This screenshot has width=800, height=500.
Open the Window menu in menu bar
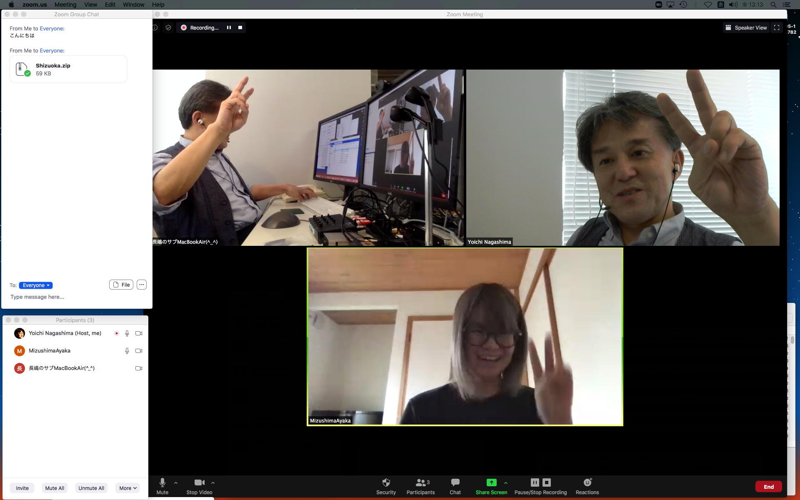tap(133, 5)
